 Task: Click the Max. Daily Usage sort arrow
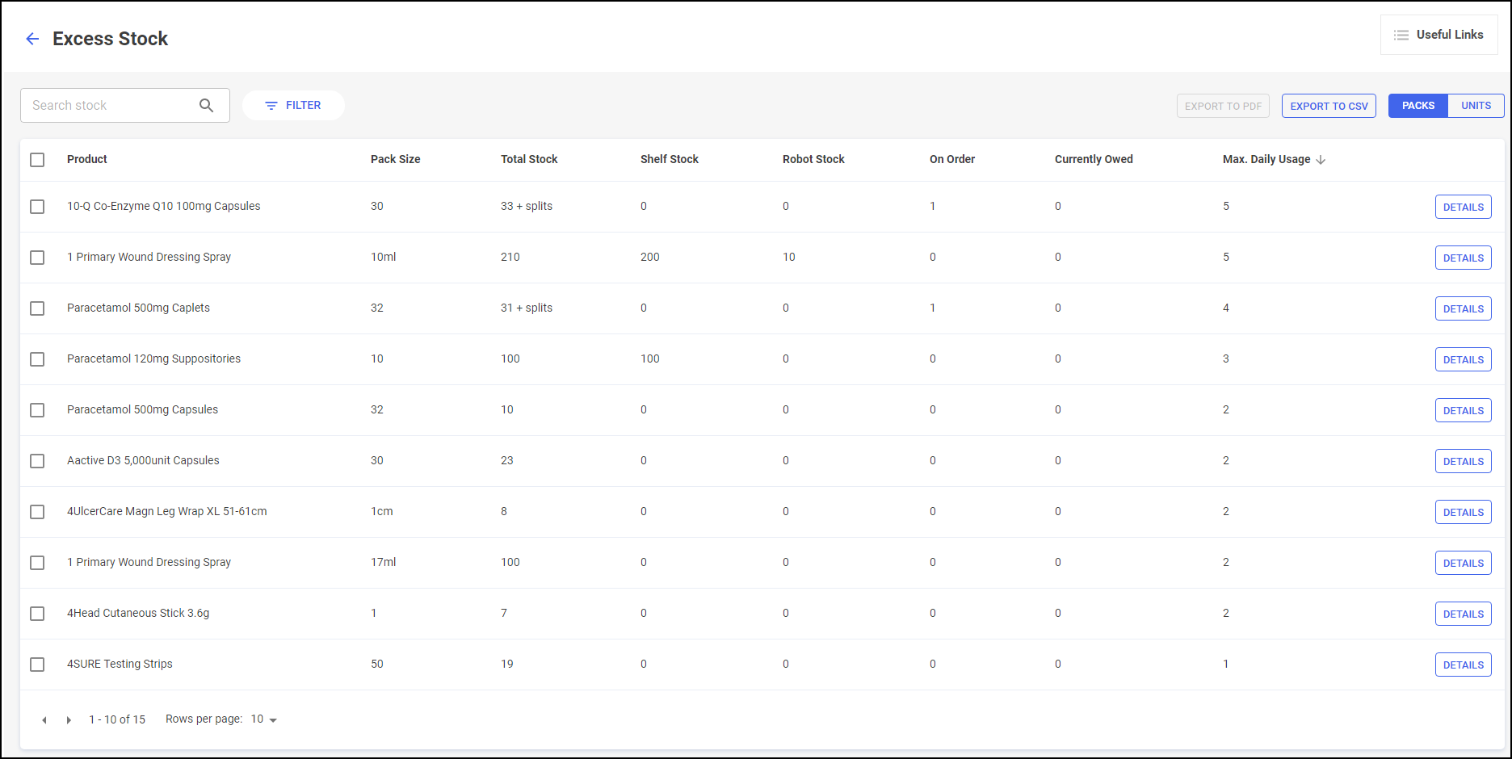click(x=1321, y=160)
